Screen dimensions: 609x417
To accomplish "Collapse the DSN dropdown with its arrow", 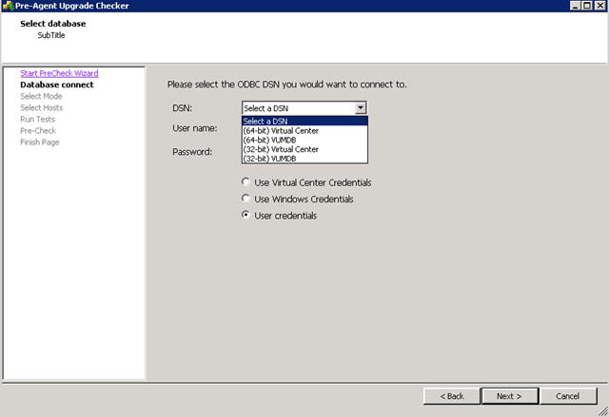I will coord(361,107).
